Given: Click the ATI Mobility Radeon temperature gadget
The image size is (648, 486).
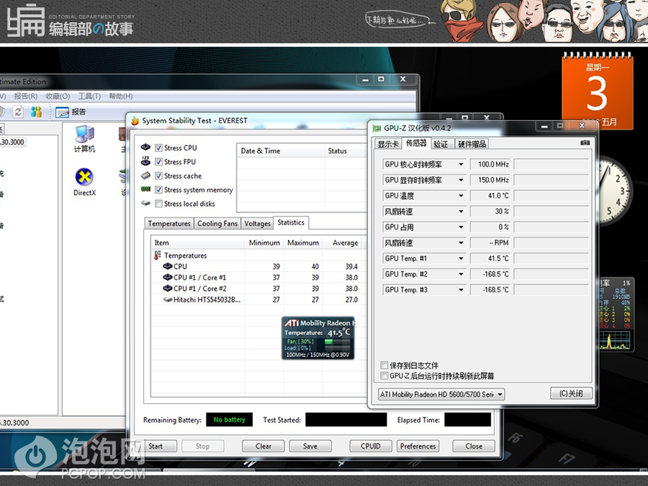Looking at the screenshot, I should (x=318, y=338).
